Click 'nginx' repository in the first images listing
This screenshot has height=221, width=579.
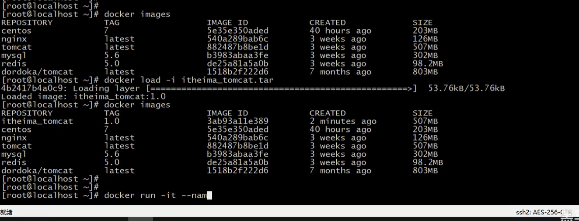point(14,39)
